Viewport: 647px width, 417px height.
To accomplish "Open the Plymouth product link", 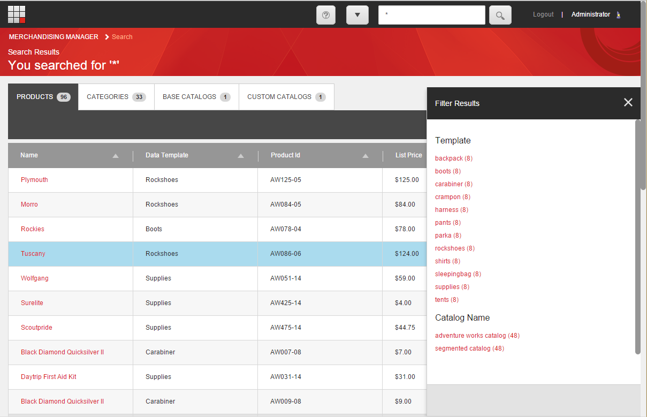I will click(x=34, y=180).
